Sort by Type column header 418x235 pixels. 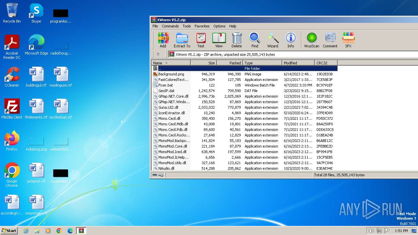tap(262, 63)
